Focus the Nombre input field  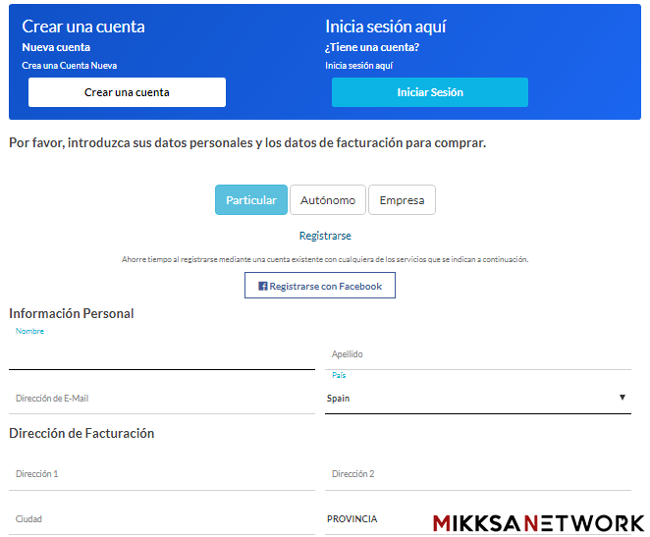pyautogui.click(x=161, y=353)
